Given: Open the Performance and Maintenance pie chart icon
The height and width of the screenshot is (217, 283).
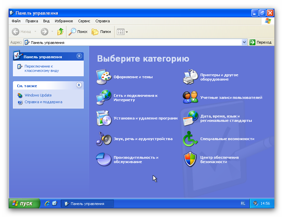Looking at the screenshot, I should pyautogui.click(x=104, y=159).
